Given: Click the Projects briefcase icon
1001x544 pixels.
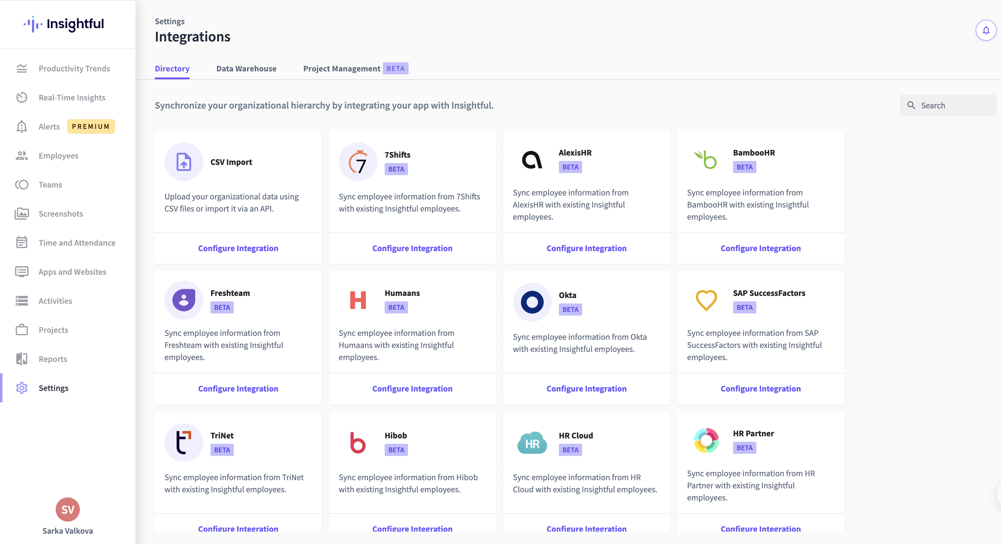Looking at the screenshot, I should [x=22, y=330].
